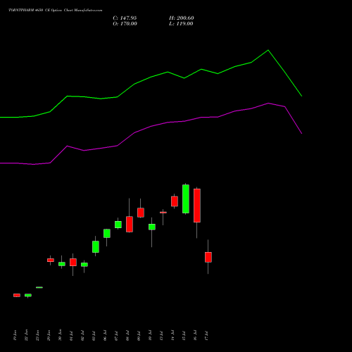Viewport: 352px width, 352px height.
Task: Click the 23 Jun date label
Action: (x=38, y=336)
